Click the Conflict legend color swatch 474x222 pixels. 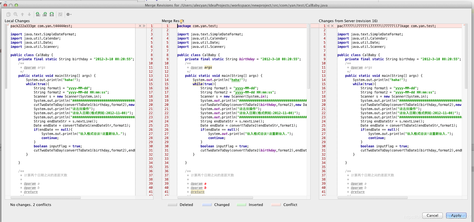point(276,205)
